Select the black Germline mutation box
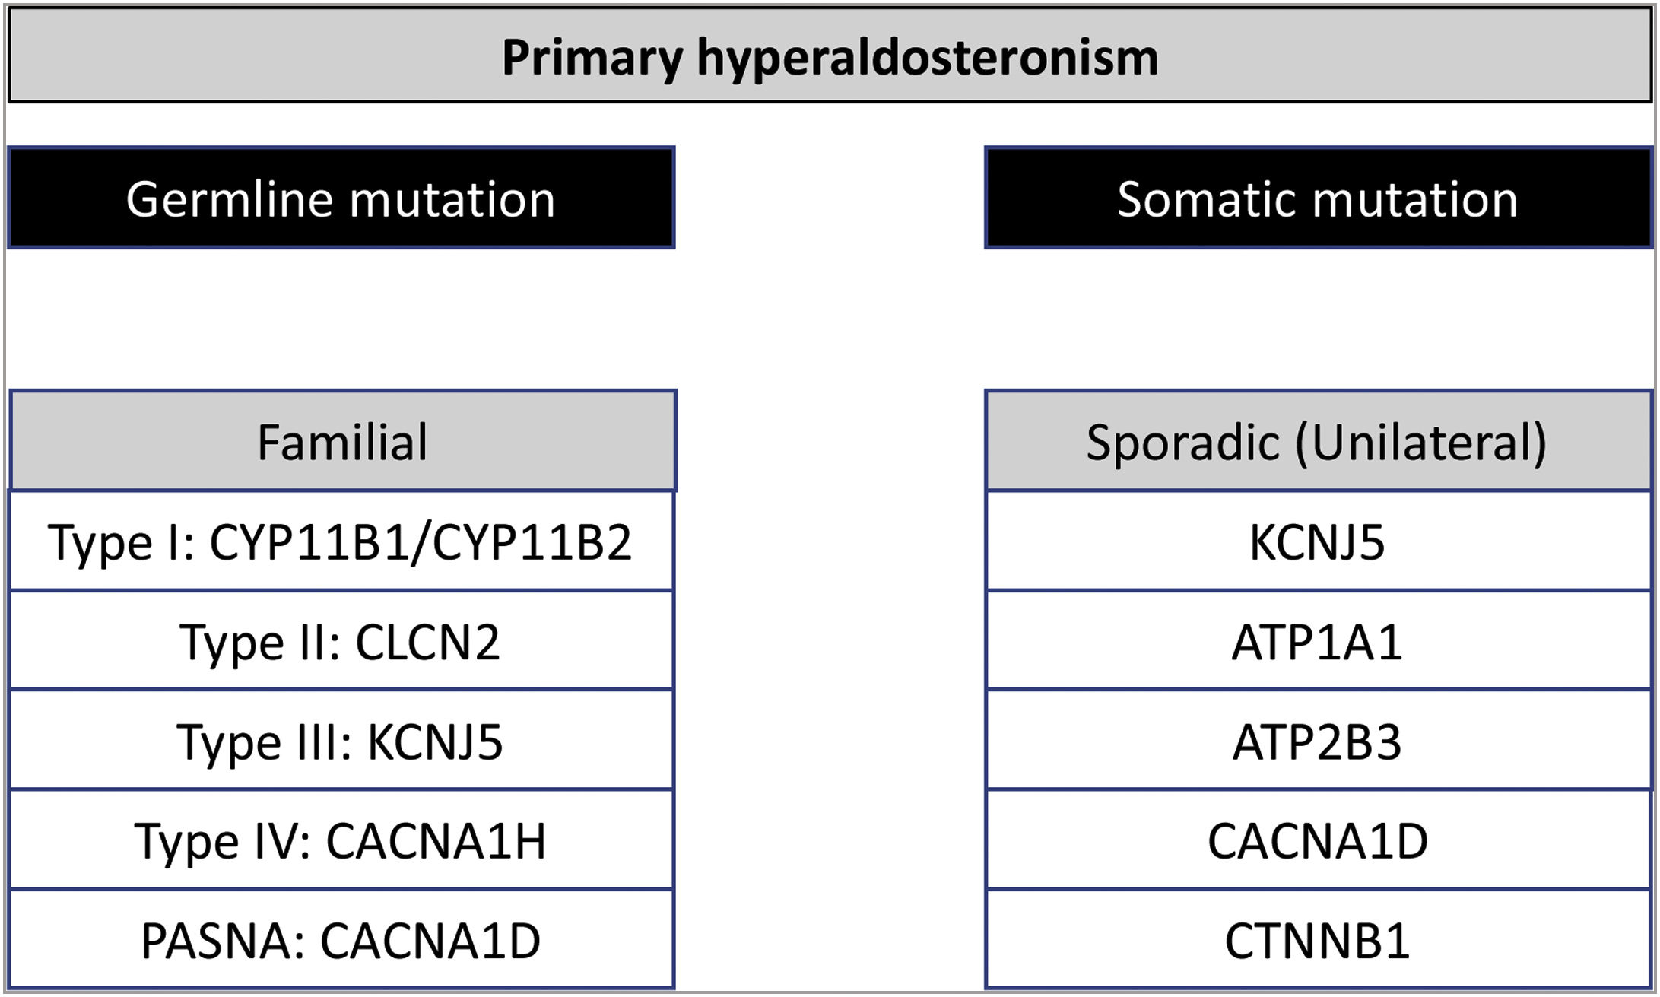The width and height of the screenshot is (1660, 997). (x=341, y=198)
